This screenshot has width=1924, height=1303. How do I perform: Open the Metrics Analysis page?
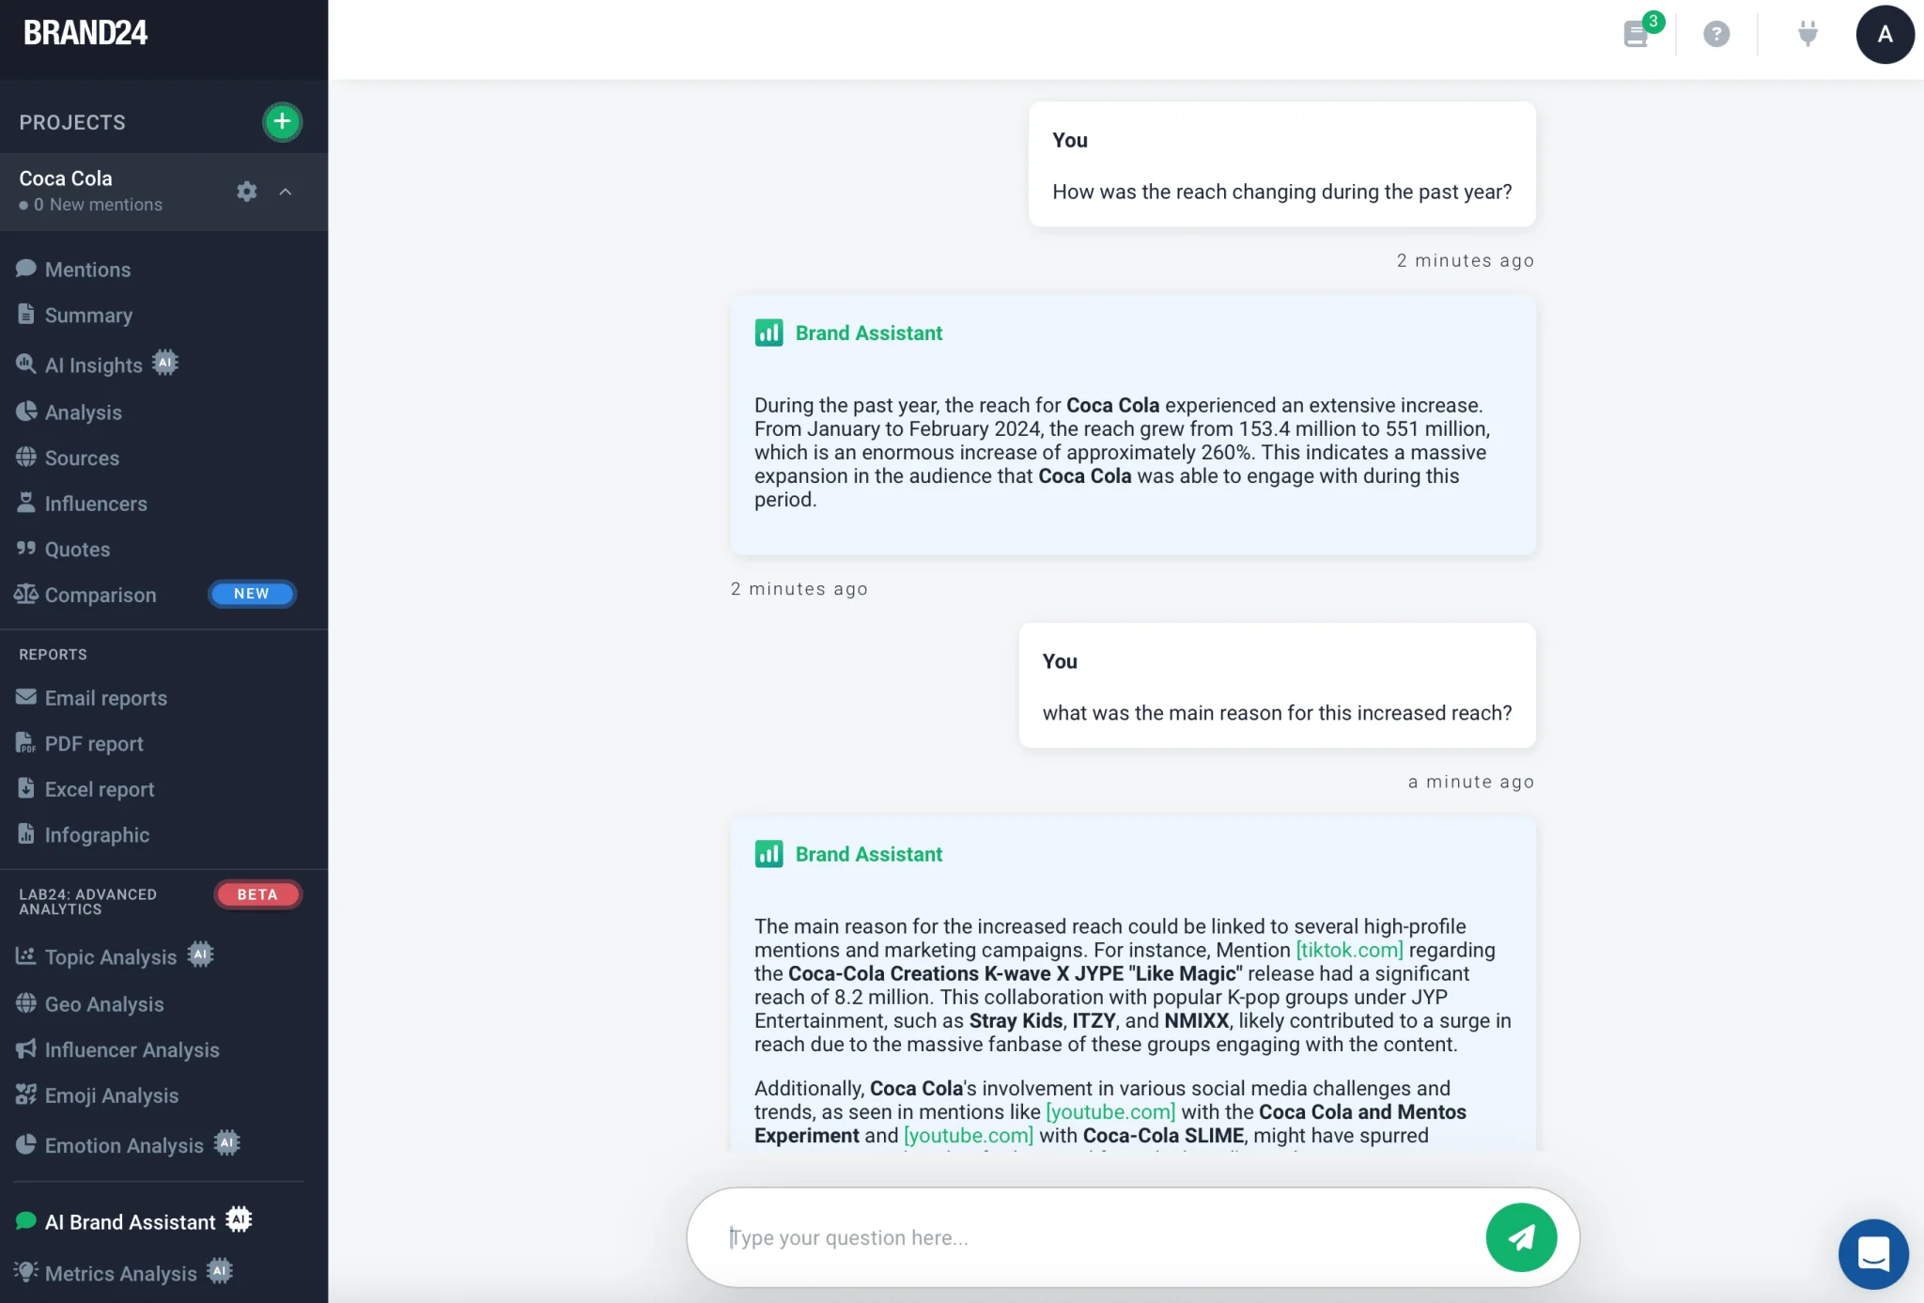point(120,1274)
